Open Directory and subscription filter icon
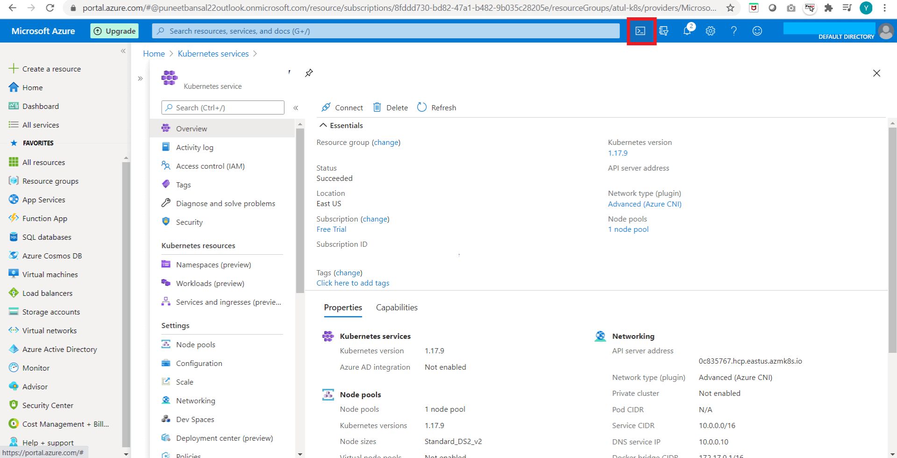This screenshot has height=458, width=897. (x=664, y=31)
